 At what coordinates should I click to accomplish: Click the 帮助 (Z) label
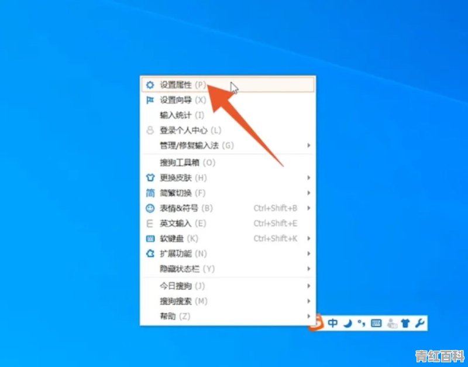(175, 316)
